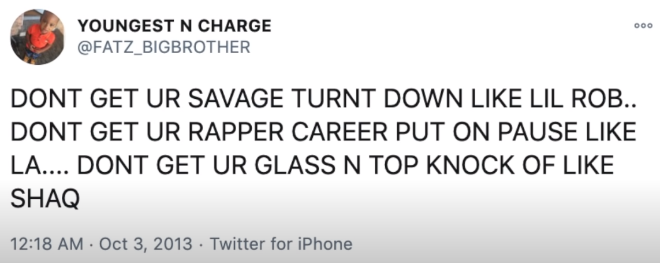The height and width of the screenshot is (263, 660).
Task: Click the Oct 3, 2013 date
Action: [146, 243]
